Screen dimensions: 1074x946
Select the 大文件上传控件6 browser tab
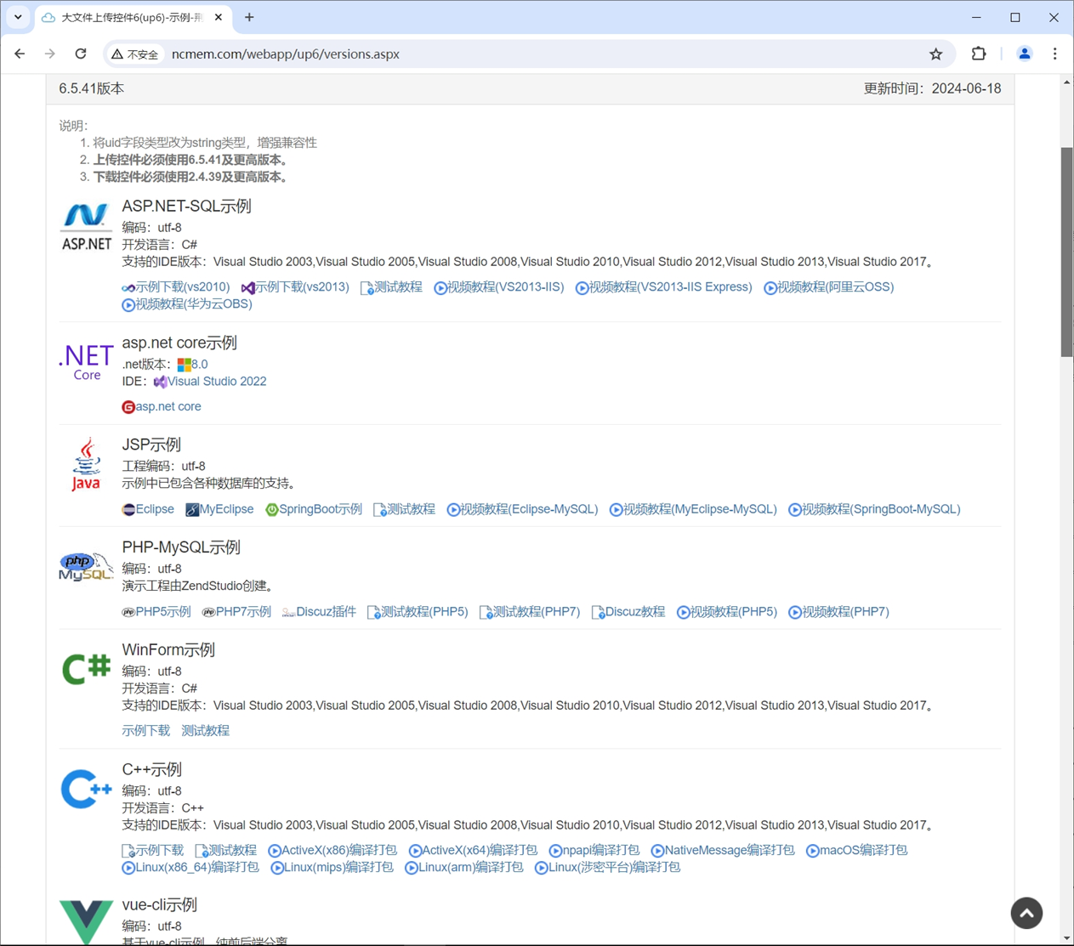pyautogui.click(x=128, y=17)
